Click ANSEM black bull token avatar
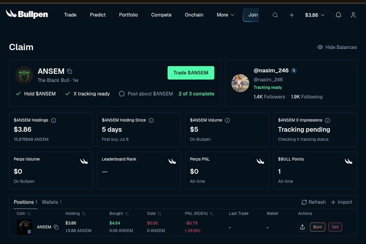 (24, 75)
